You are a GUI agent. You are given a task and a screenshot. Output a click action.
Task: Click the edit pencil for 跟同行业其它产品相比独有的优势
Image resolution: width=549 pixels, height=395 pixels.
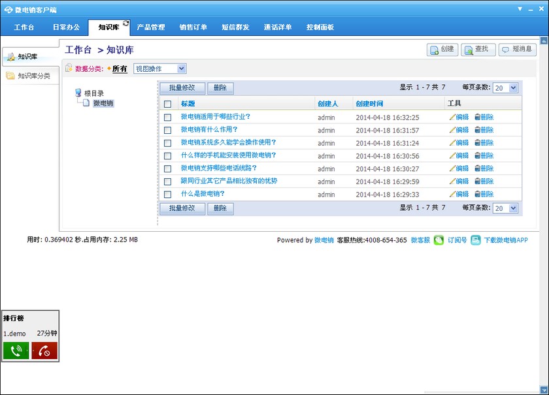pyautogui.click(x=452, y=182)
